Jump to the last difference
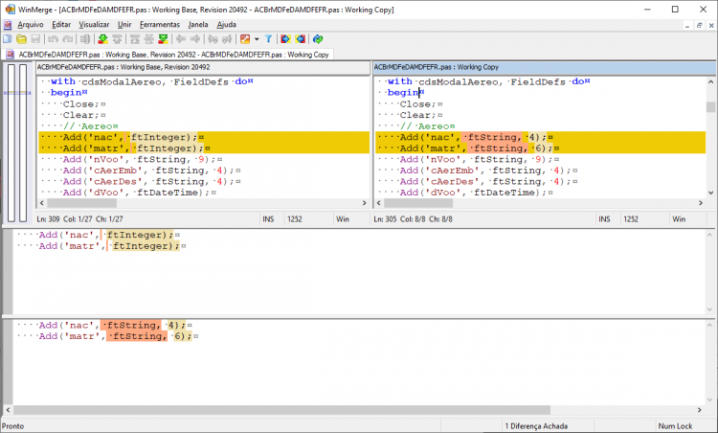The image size is (718, 433). tap(163, 39)
